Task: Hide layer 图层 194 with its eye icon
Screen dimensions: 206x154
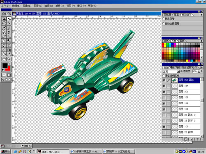Action: [x=164, y=86]
